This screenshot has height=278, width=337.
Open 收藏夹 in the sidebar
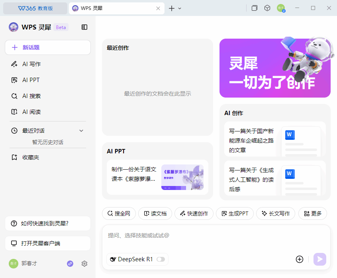point(31,157)
